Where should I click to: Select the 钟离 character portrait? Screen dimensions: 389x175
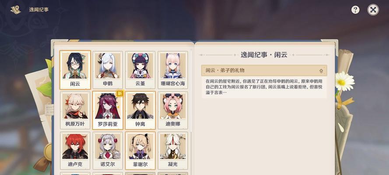[140, 110]
